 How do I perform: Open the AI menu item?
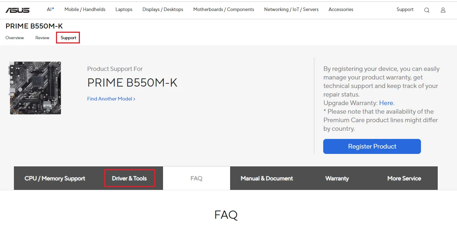point(51,9)
